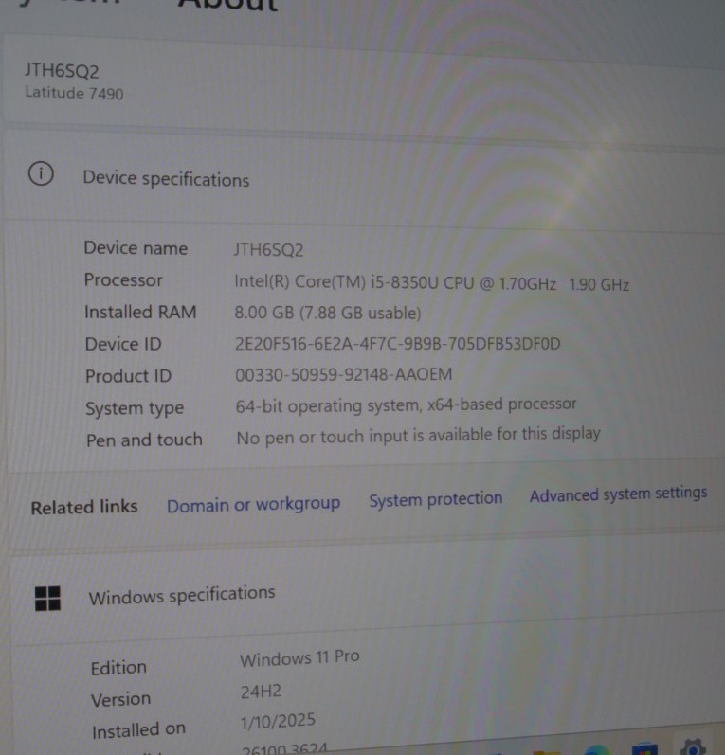The image size is (725, 755).
Task: Select the JTH6SQ2 heading at the top
Action: (x=62, y=71)
